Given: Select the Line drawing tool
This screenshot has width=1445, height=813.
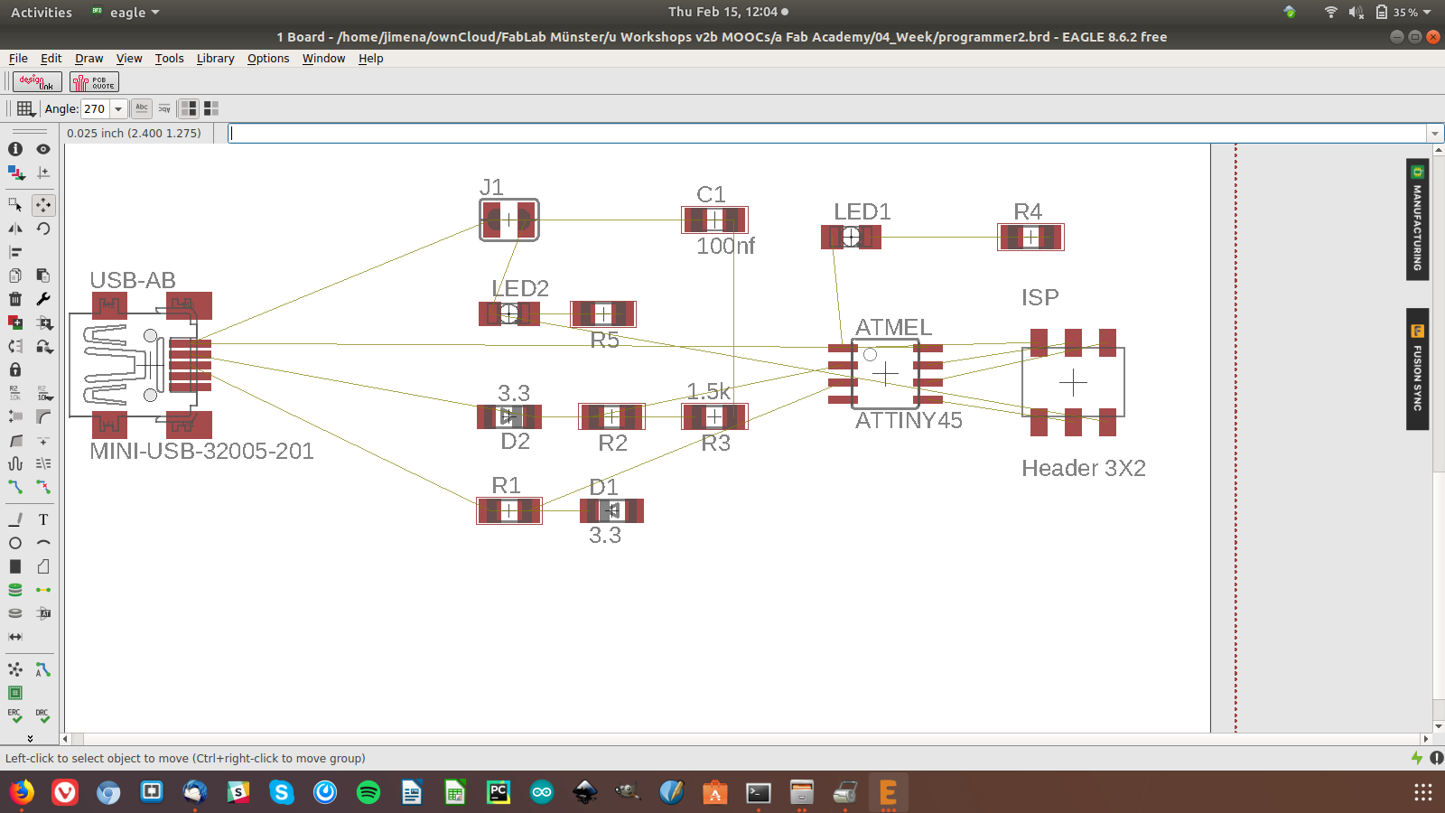Looking at the screenshot, I should tap(15, 519).
